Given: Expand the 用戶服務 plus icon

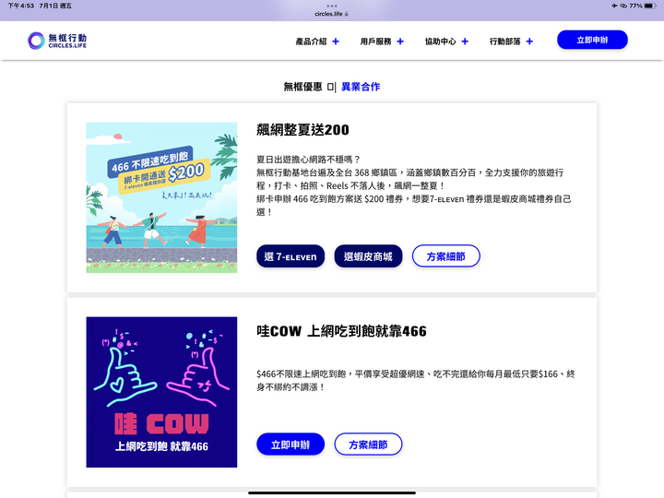Looking at the screenshot, I should [x=400, y=41].
